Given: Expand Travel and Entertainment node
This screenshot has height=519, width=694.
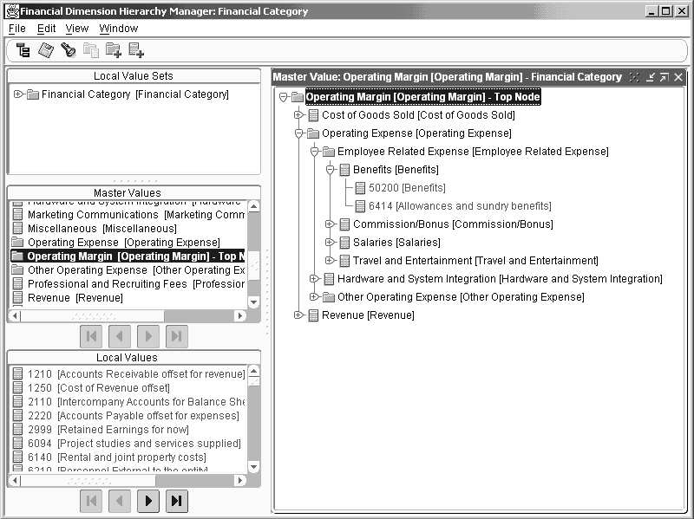Looking at the screenshot, I should tap(330, 261).
